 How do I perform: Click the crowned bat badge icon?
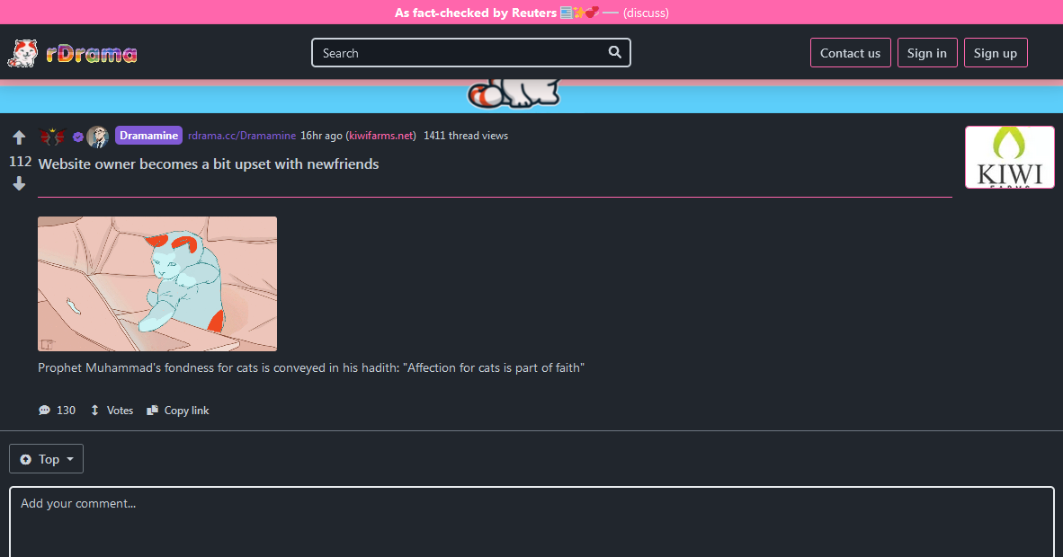52,137
